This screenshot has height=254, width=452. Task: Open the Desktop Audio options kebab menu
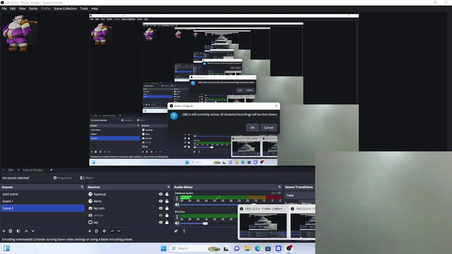177,199
